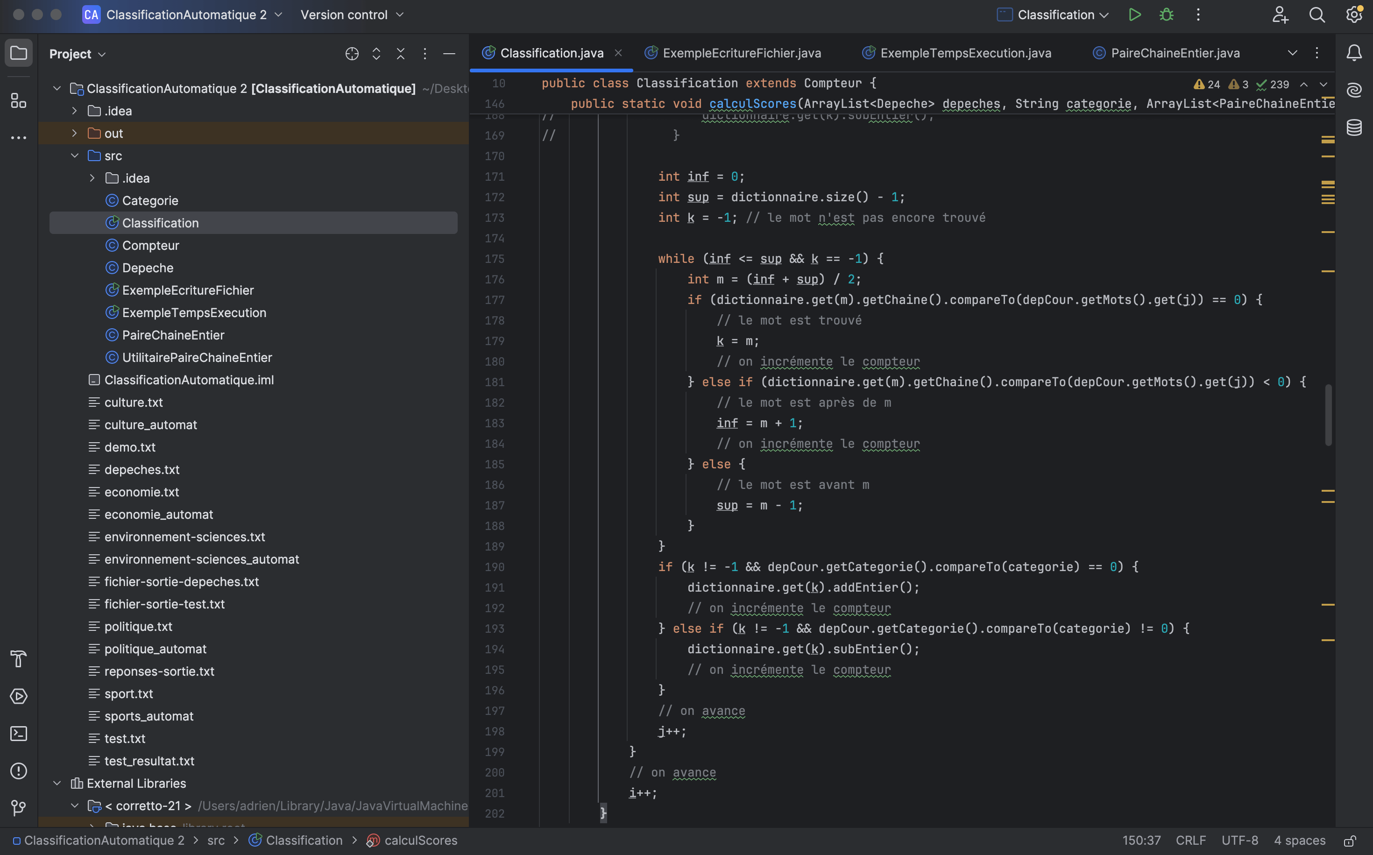The height and width of the screenshot is (855, 1373).
Task: Open the Project tool window icon
Action: (19, 53)
